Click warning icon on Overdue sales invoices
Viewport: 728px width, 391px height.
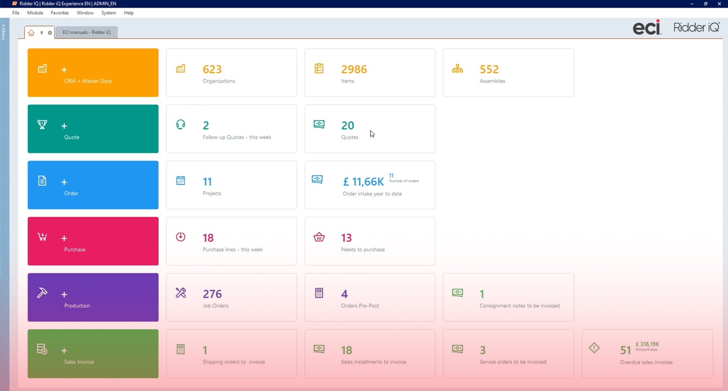595,348
